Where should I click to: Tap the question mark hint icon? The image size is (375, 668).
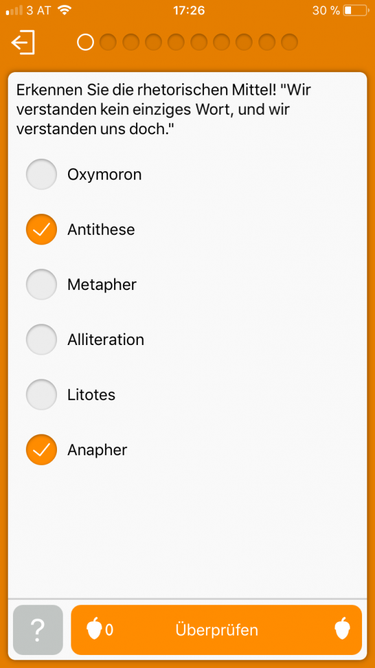click(x=38, y=630)
